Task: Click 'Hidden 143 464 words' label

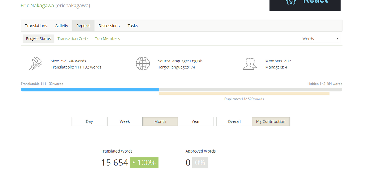Action: [325, 84]
